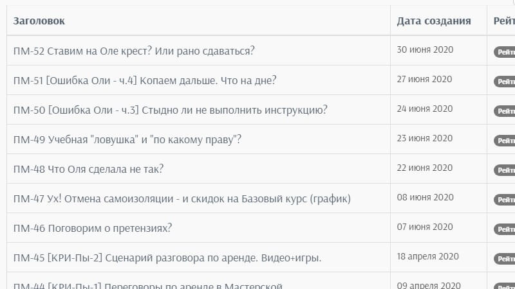Open the ПМ-52 post about Оля

(134, 51)
